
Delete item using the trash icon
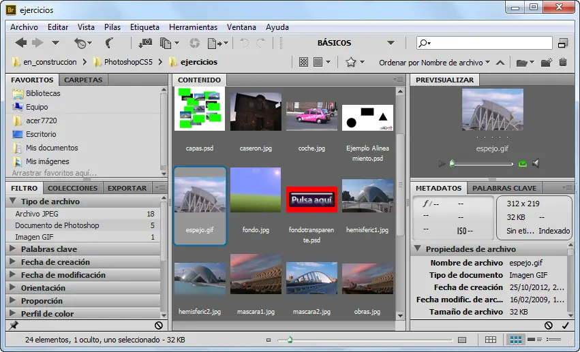pos(563,63)
